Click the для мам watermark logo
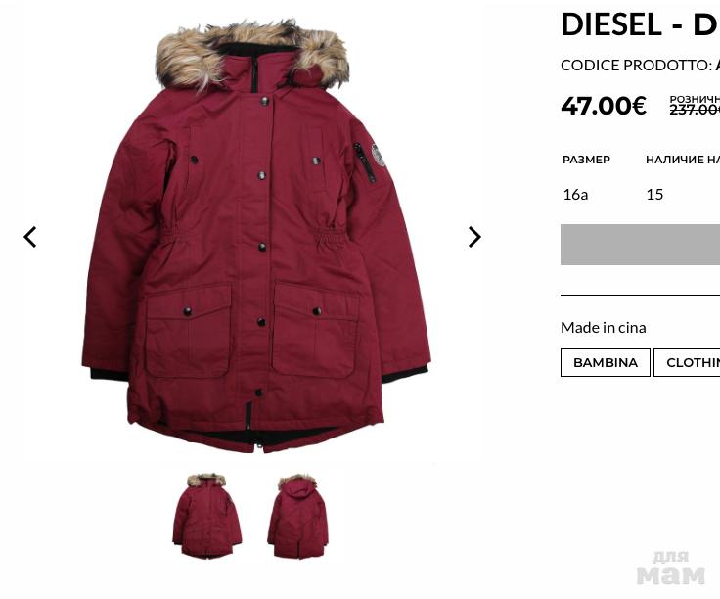The image size is (720, 599). [670, 568]
